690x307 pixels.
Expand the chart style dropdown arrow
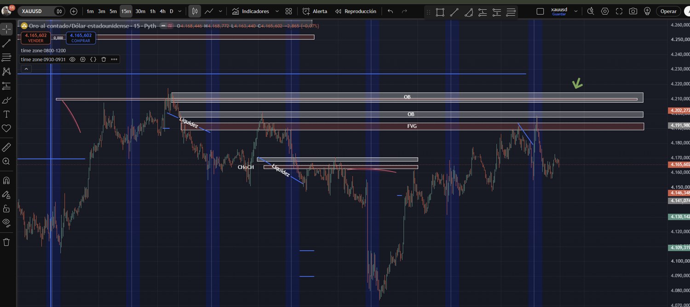(220, 11)
